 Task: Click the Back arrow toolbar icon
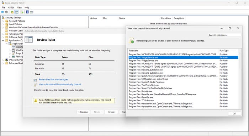[x=2, y=12]
